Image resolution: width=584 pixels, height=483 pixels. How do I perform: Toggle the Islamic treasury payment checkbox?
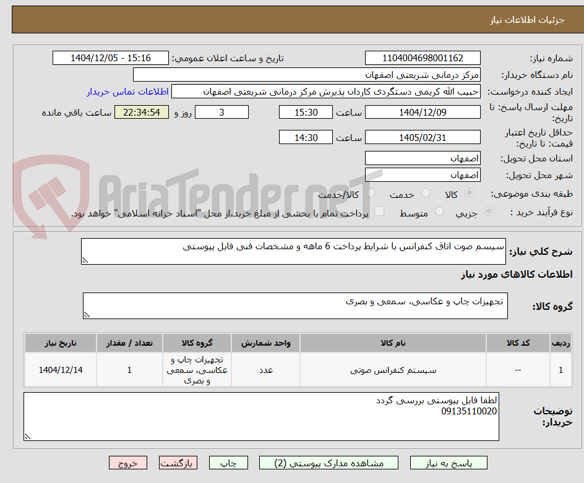point(379,211)
